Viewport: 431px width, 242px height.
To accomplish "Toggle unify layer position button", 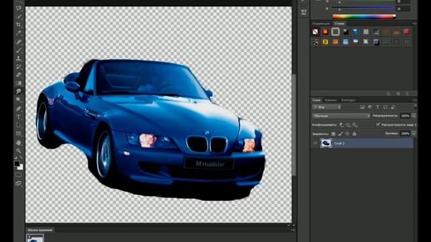I will (341, 125).
